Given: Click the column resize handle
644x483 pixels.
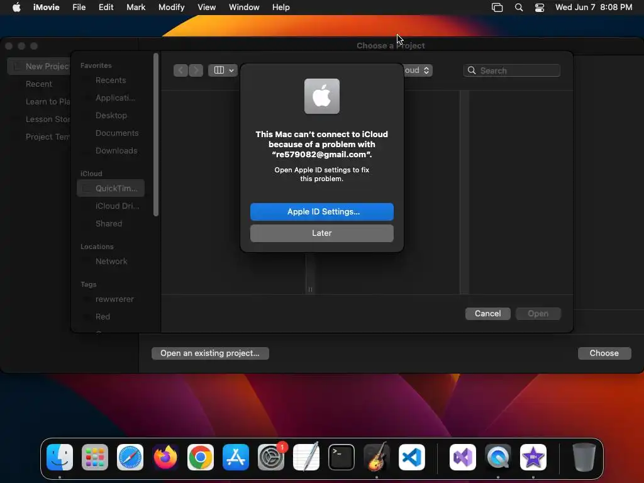Looking at the screenshot, I should [310, 289].
